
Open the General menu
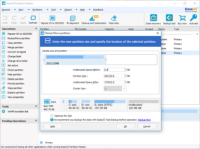point(6,10)
